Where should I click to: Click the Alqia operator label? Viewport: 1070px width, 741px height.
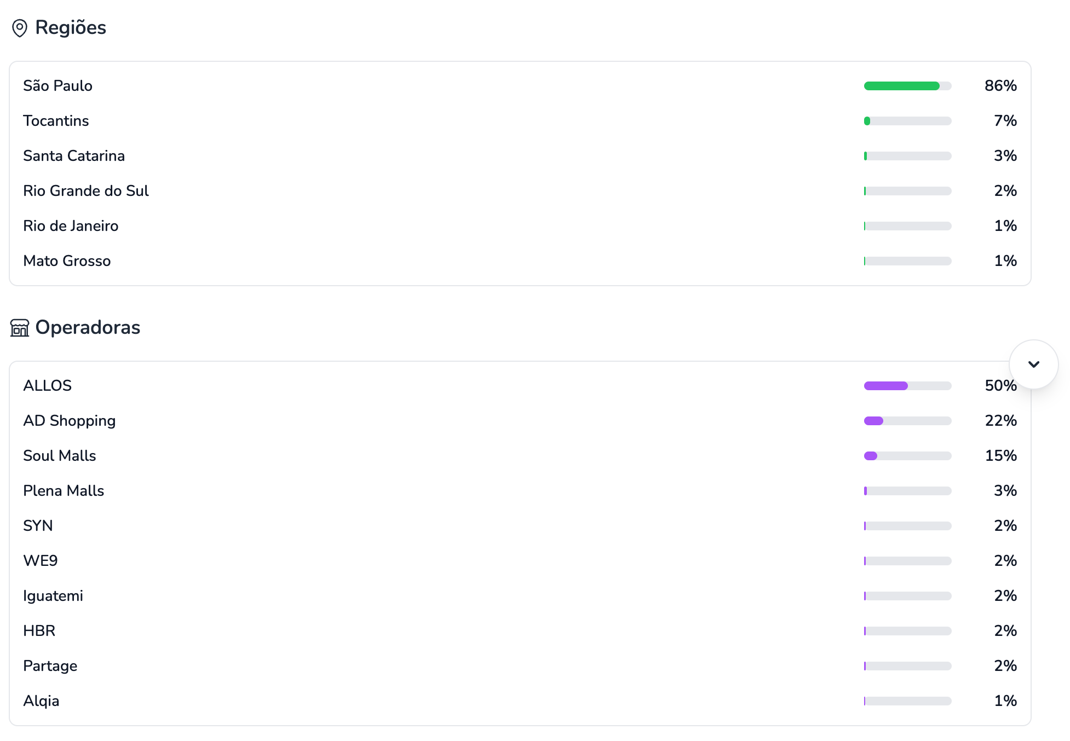click(41, 701)
